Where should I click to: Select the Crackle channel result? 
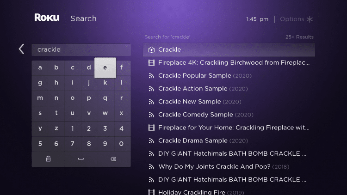tap(229, 50)
